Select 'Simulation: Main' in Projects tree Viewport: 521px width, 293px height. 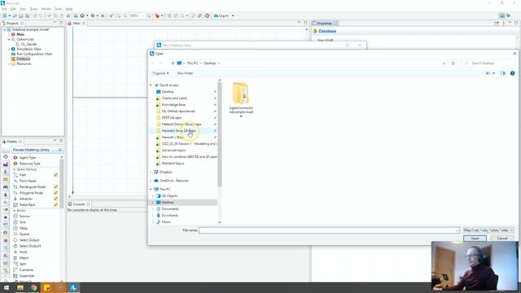29,49
